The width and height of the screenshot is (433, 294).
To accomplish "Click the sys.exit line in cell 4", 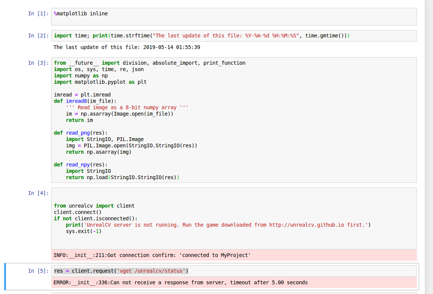I will 82,231.
